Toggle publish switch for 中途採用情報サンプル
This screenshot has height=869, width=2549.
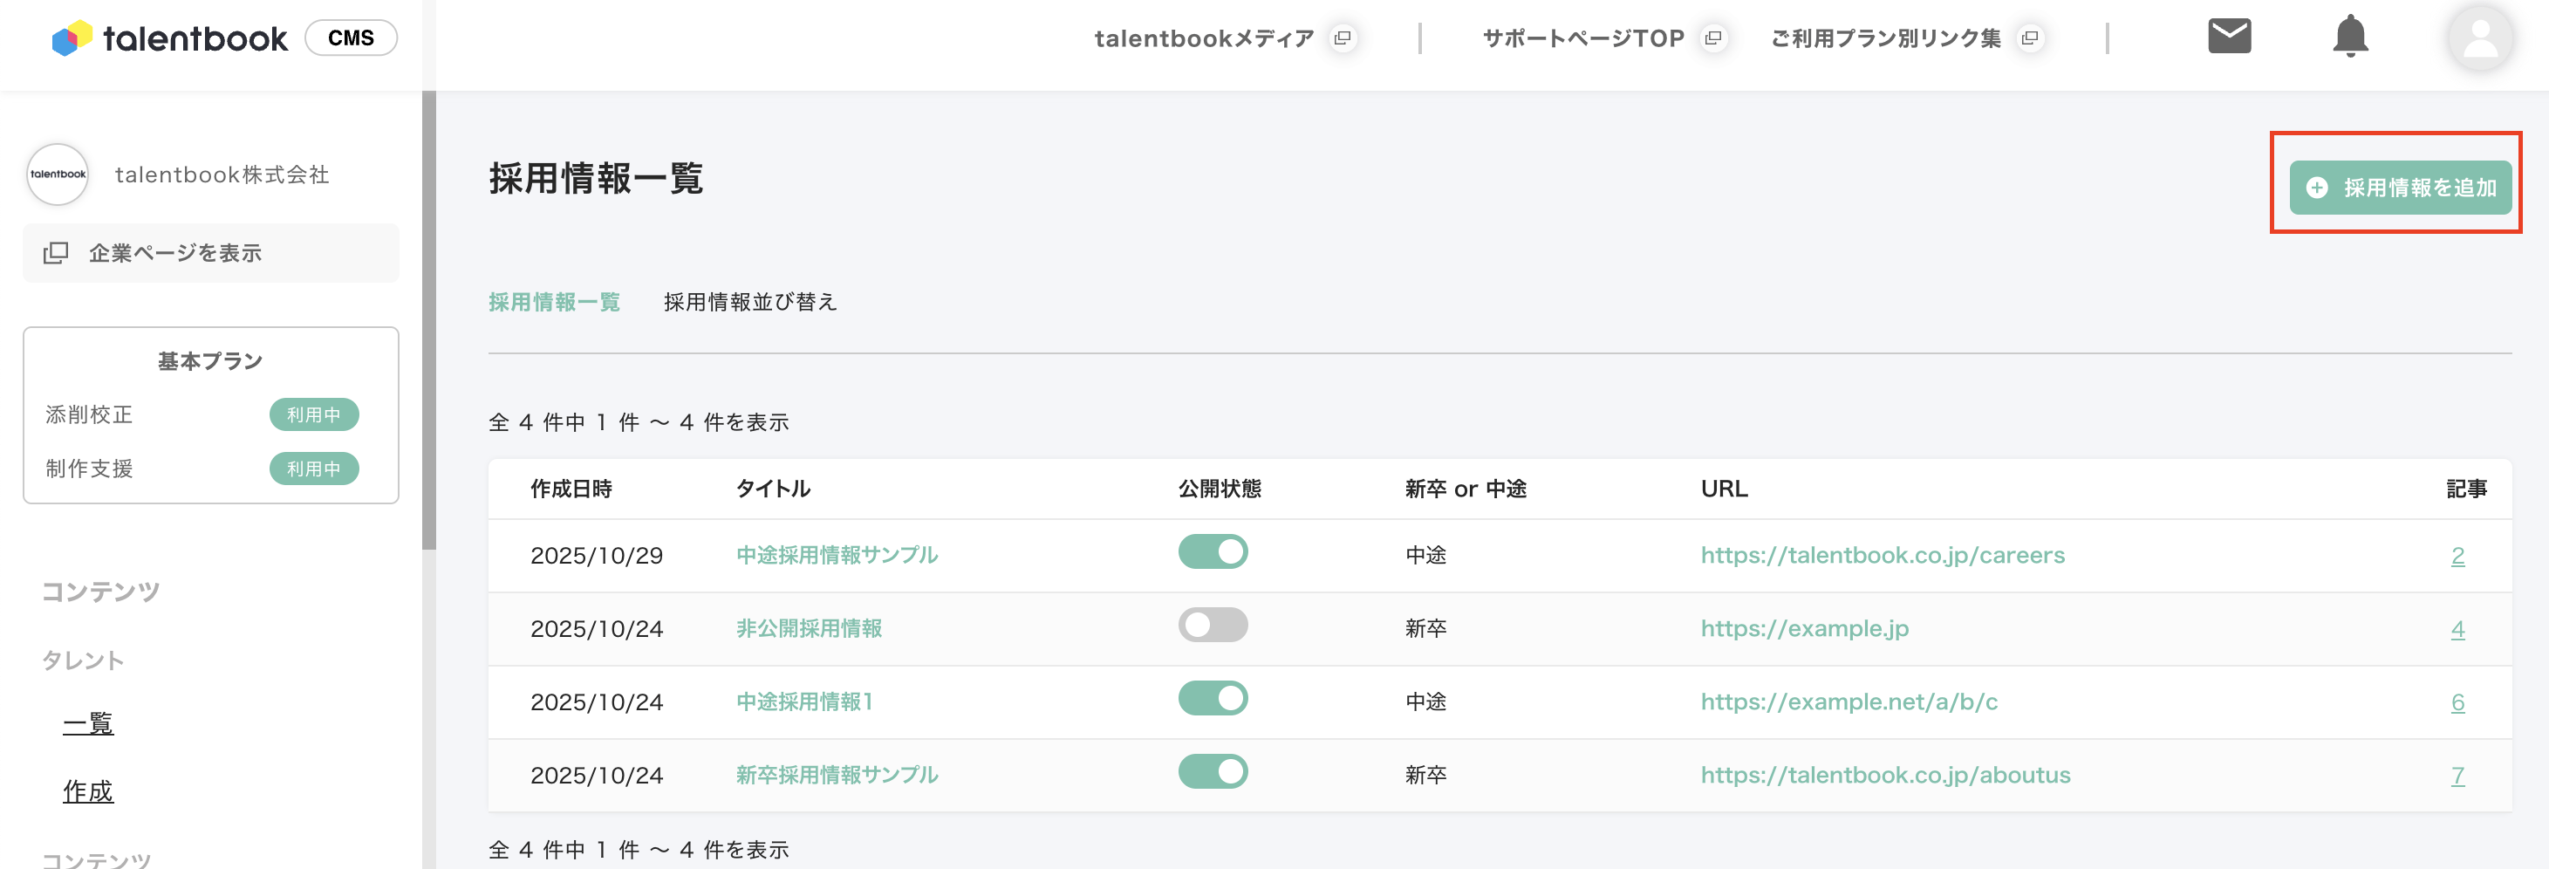click(1213, 552)
